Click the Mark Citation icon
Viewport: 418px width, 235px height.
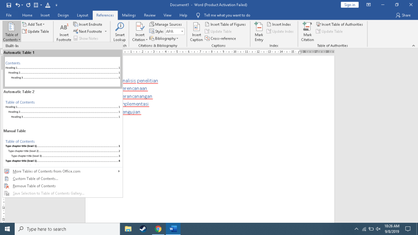(307, 28)
